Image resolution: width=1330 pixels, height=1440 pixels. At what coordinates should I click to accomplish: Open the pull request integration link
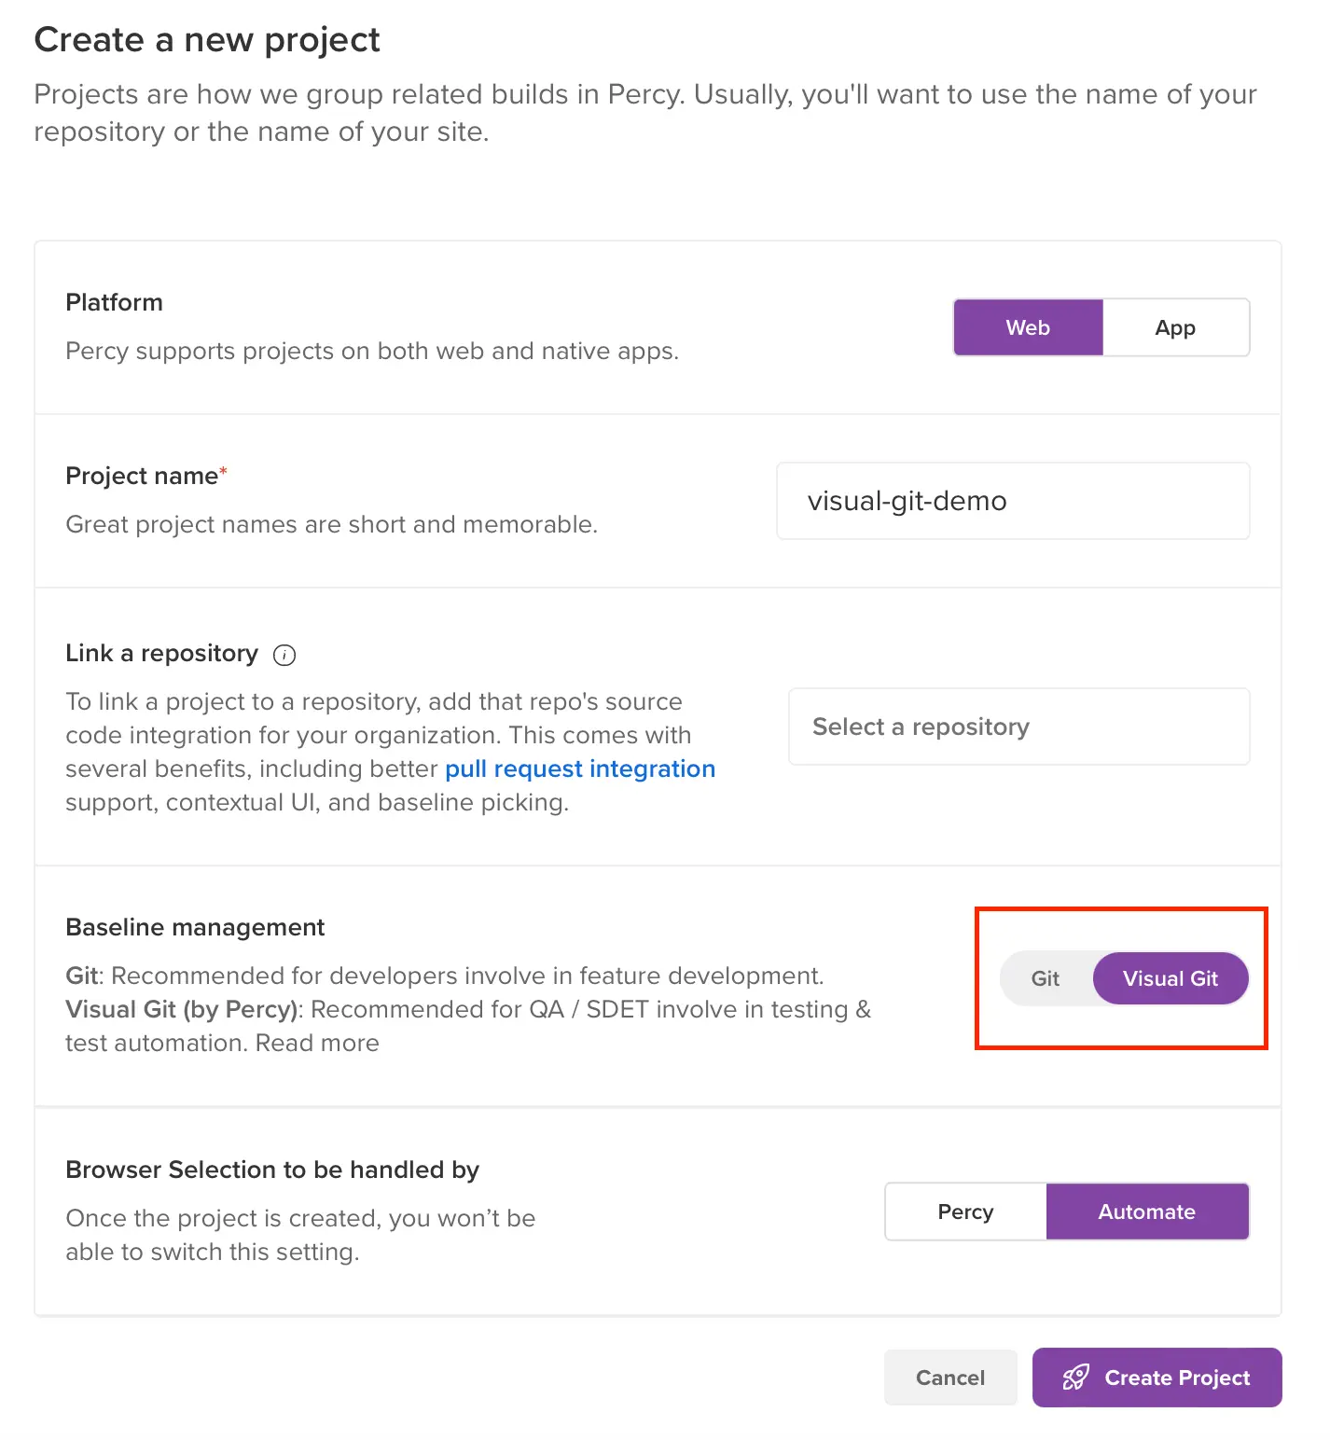(x=579, y=768)
